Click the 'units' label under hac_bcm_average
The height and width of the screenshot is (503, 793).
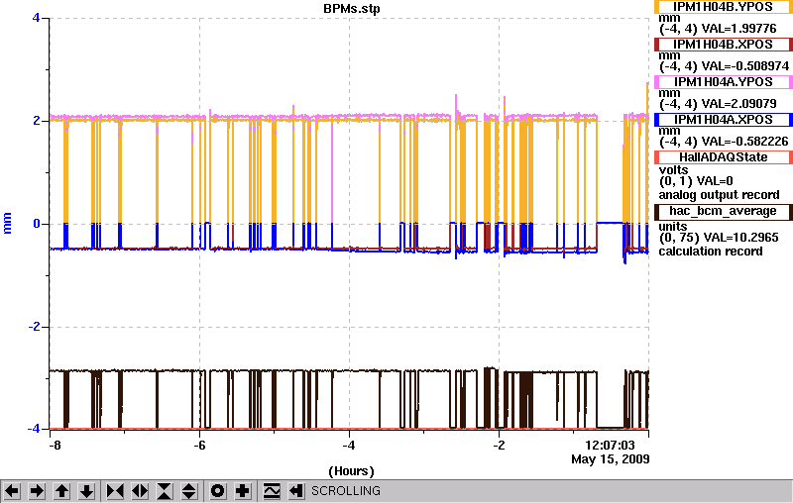tap(673, 226)
